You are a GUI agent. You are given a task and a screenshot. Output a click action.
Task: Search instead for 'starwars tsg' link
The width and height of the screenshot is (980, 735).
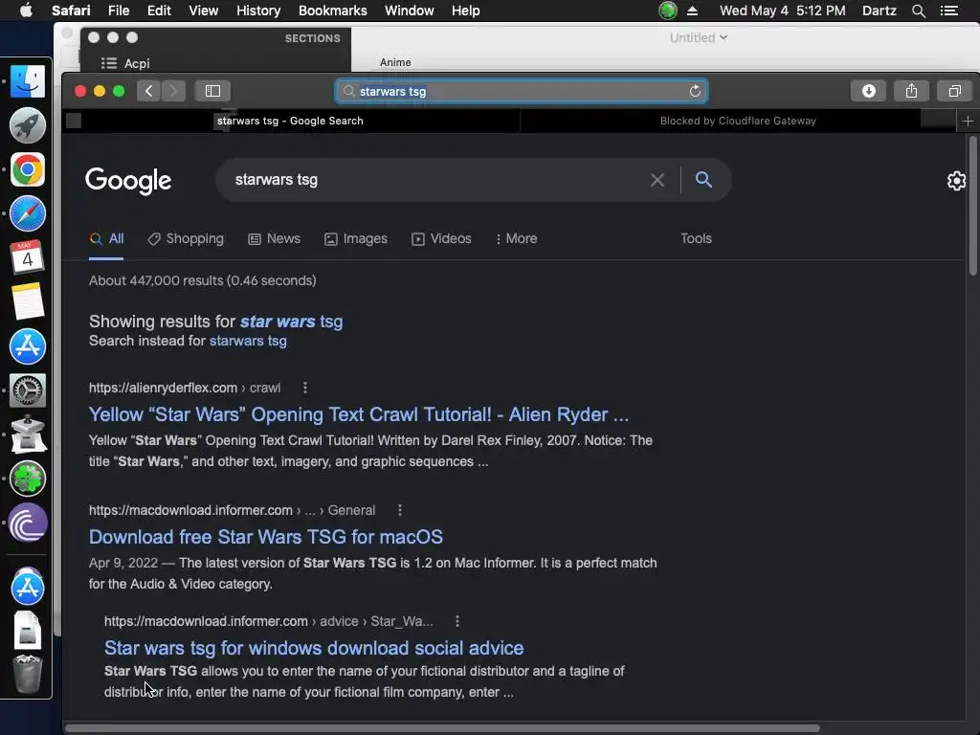248,342
